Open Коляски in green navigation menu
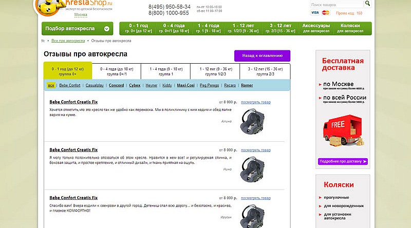Viewport: 411px width, 228px height. tap(353, 28)
